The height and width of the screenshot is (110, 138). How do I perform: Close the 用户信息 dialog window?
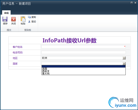(135, 3)
